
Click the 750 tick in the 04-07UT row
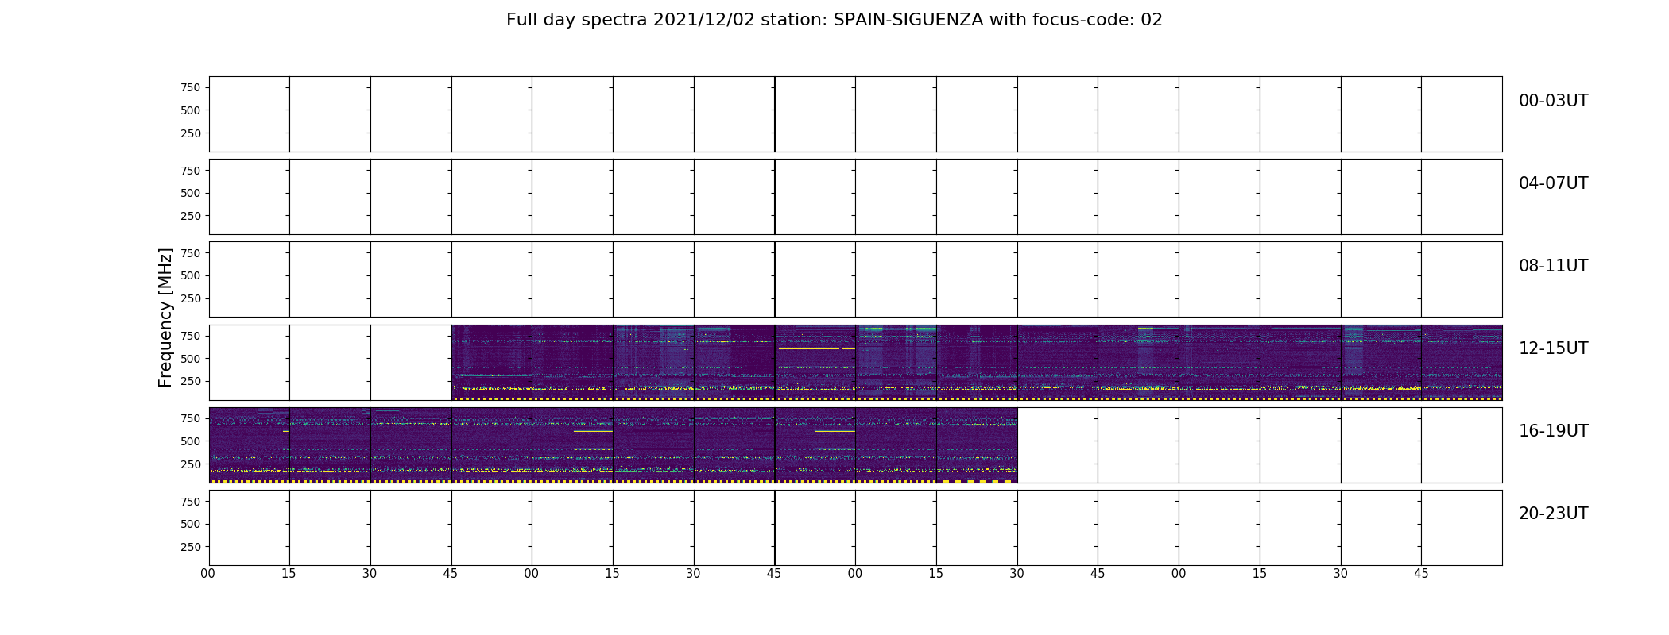[191, 171]
